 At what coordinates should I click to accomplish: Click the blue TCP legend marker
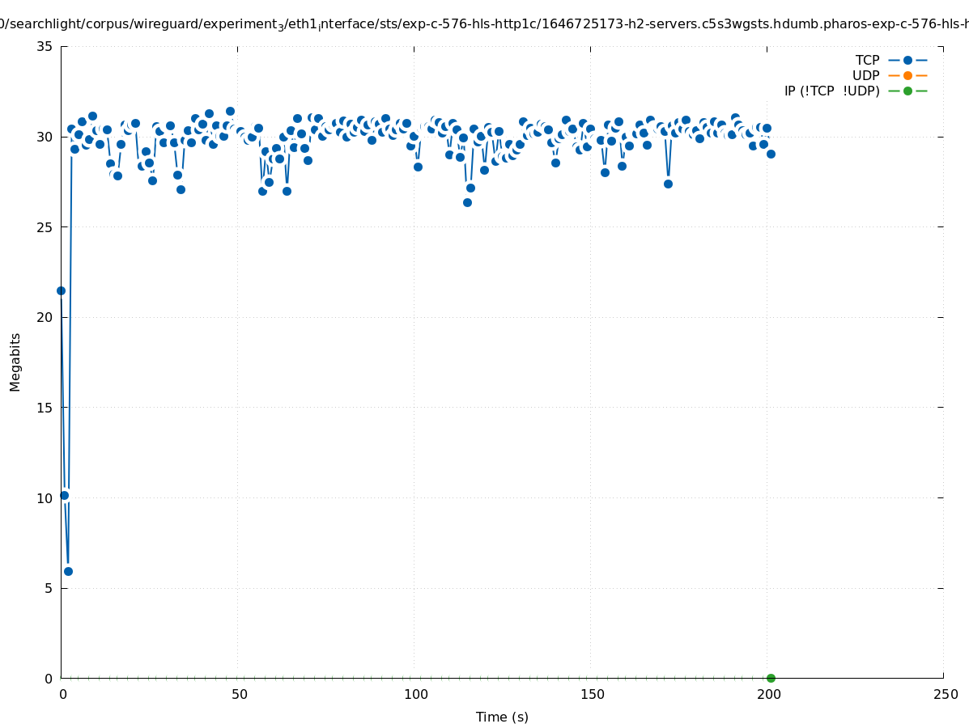(907, 60)
